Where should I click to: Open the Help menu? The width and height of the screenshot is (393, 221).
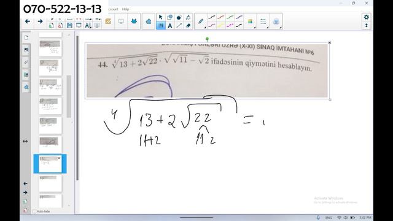125,9
